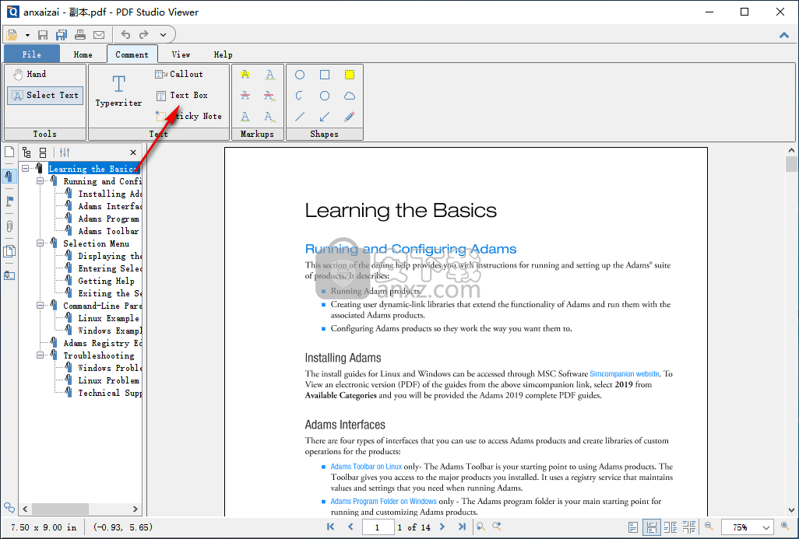Collapse the Command-Line Parameters bookmark node
Screen dimensions: 799x539
click(40, 306)
